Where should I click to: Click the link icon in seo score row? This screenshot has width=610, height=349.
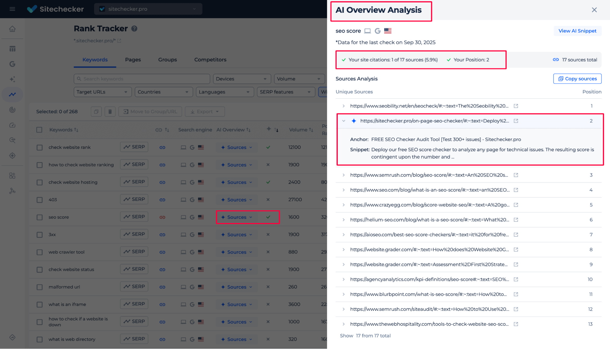click(162, 217)
